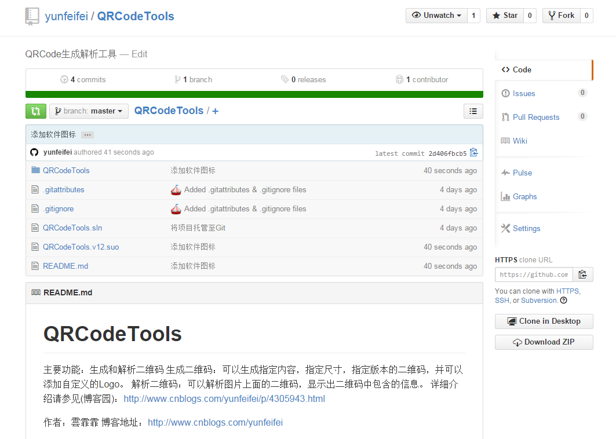Open README.md in file list
The height and width of the screenshot is (439, 616).
[x=65, y=266]
